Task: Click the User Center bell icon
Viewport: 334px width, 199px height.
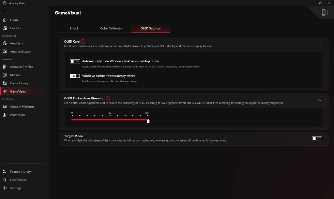Action: (x=5, y=180)
